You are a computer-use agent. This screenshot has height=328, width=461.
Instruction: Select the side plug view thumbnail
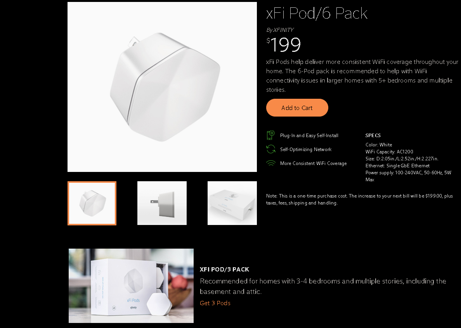pyautogui.click(x=162, y=203)
